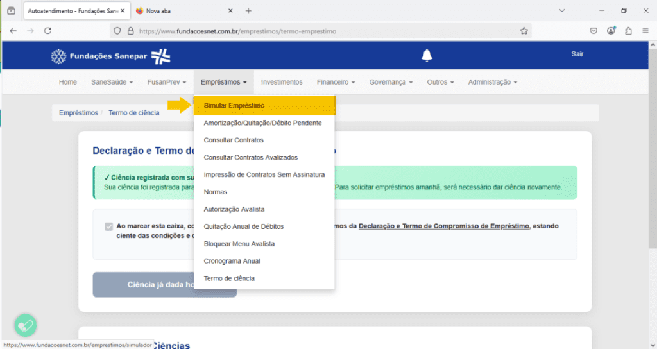The width and height of the screenshot is (657, 349).
Task: Open the Firefox hamburger menu
Action: pyautogui.click(x=645, y=31)
